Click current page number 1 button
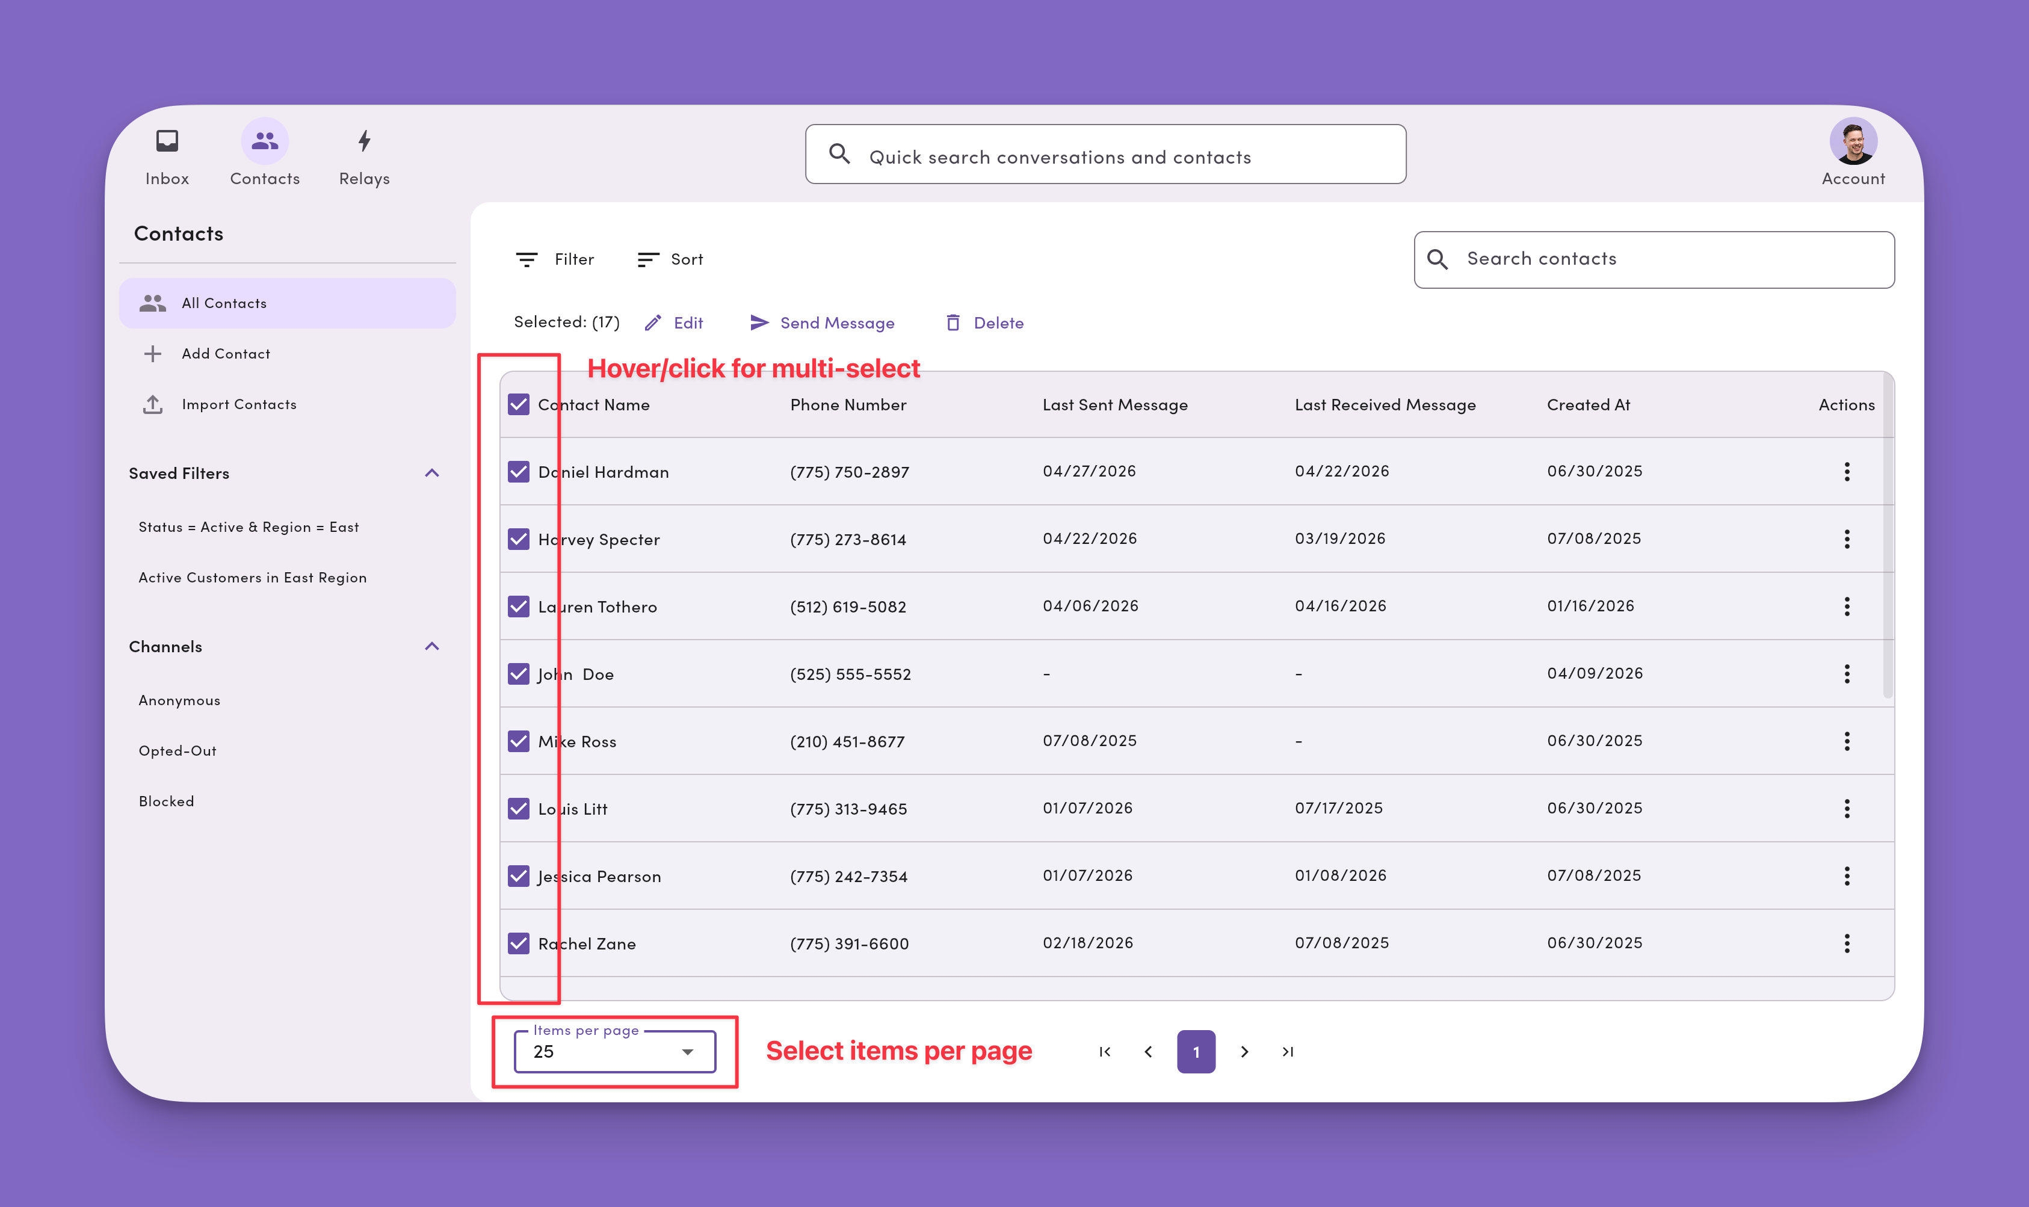2029x1207 pixels. point(1196,1052)
